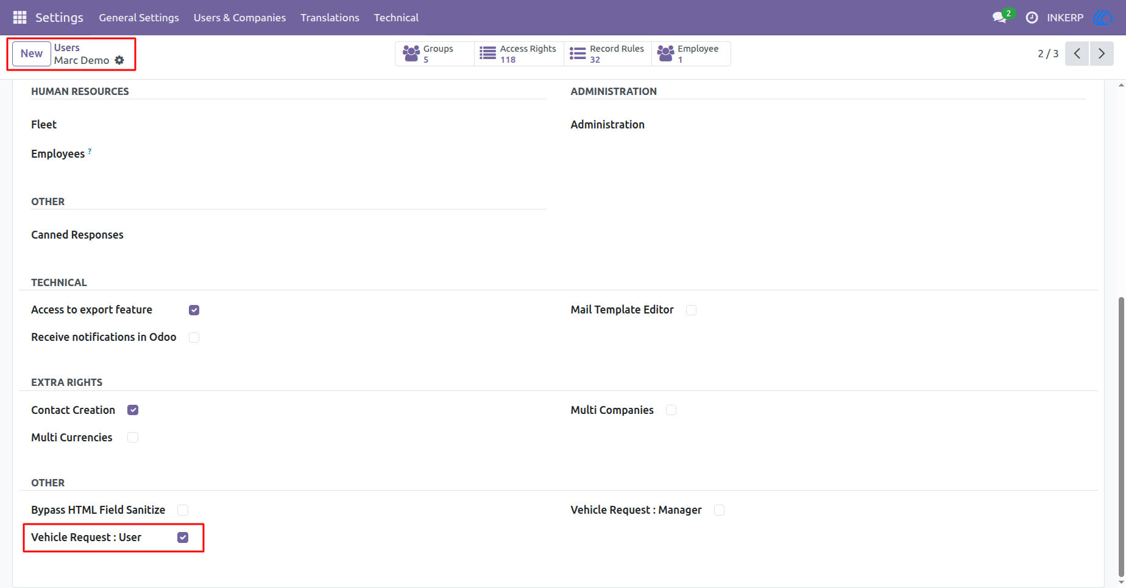Create a new user with New button
This screenshot has height=588, width=1126.
tap(32, 54)
